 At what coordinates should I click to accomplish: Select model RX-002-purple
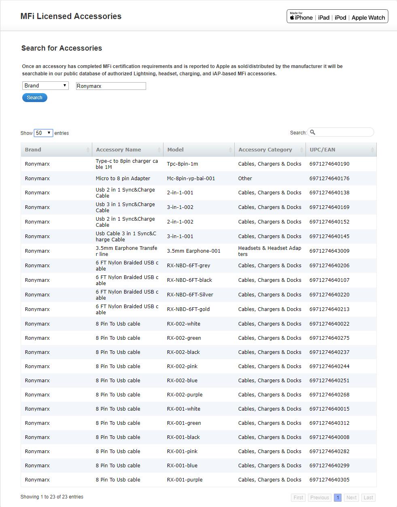point(185,395)
